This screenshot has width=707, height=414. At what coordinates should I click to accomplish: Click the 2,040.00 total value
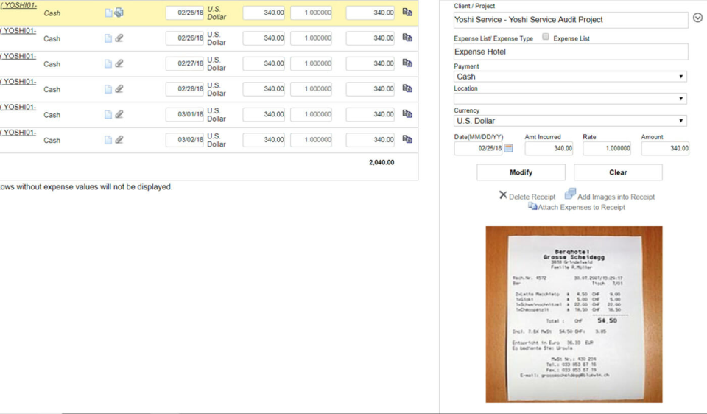pos(381,162)
